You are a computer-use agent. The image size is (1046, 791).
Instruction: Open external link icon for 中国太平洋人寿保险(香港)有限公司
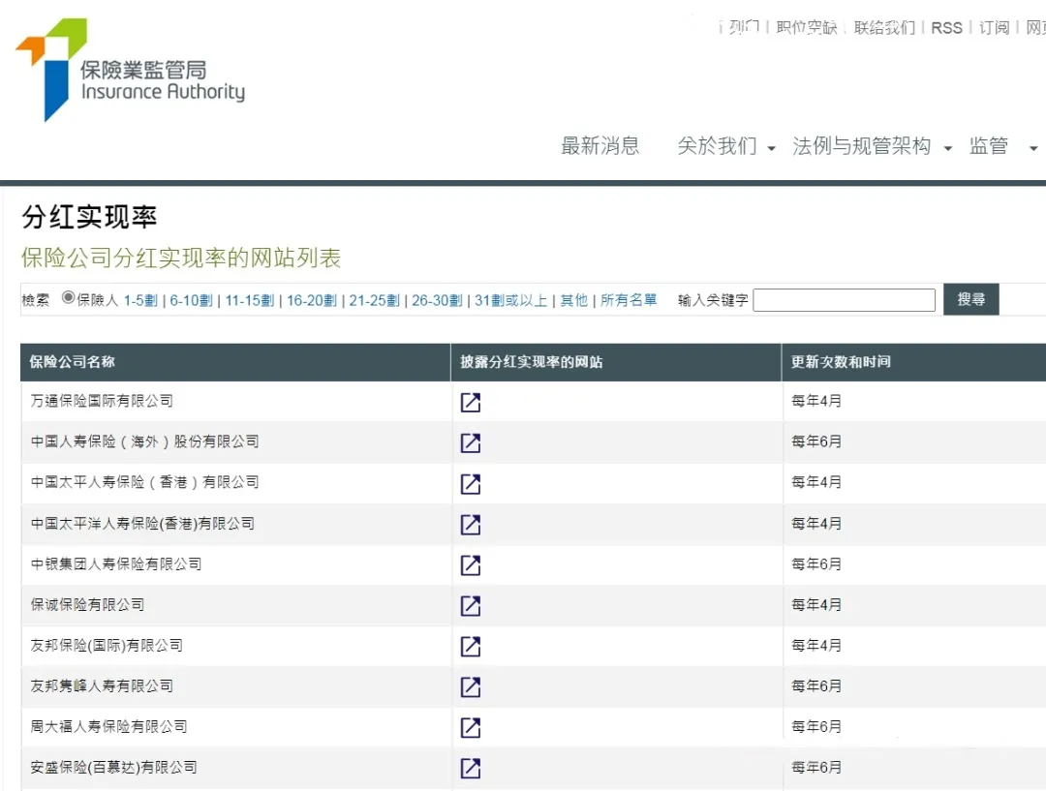[471, 524]
